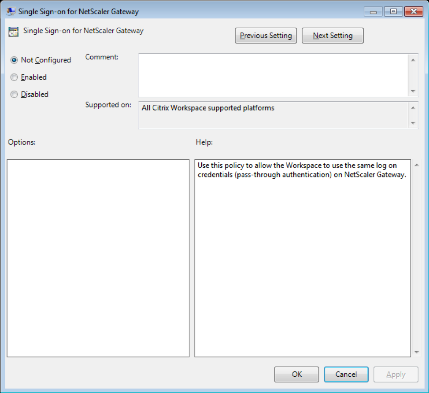
Task: Click the Help pane scroll down arrow
Action: click(x=417, y=352)
